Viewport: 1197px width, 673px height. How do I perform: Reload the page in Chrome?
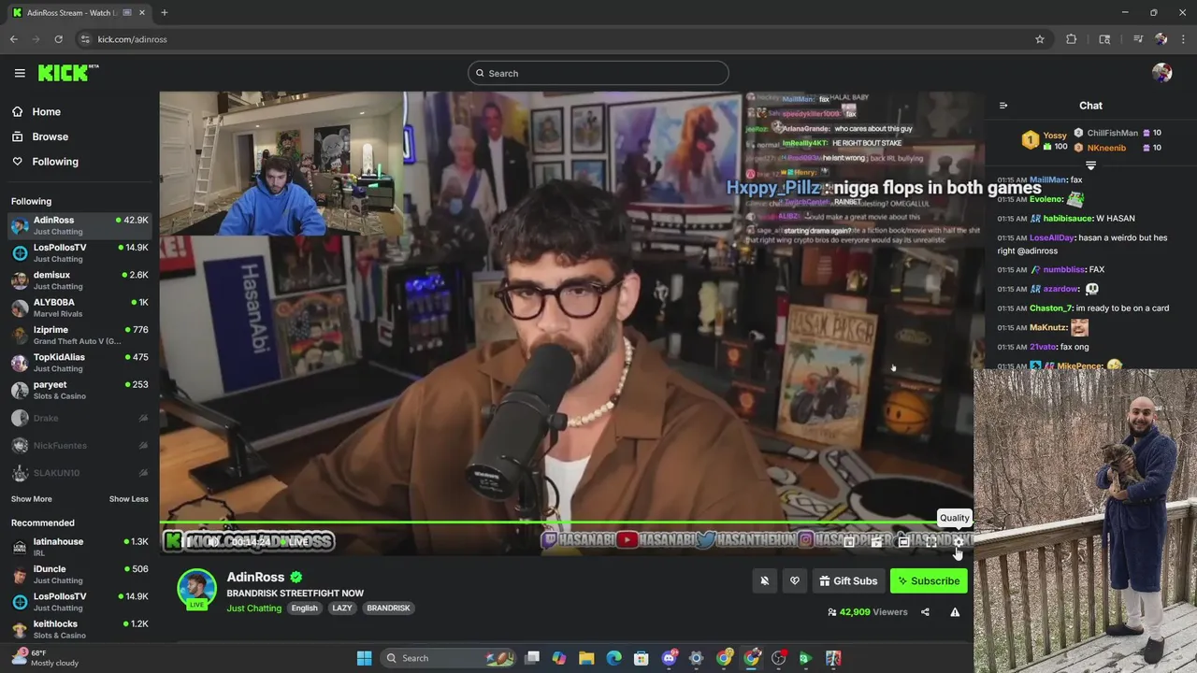coord(58,39)
